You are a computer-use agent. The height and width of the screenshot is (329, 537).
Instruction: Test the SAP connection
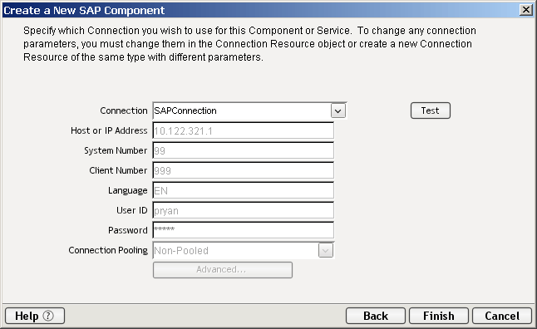pyautogui.click(x=430, y=110)
